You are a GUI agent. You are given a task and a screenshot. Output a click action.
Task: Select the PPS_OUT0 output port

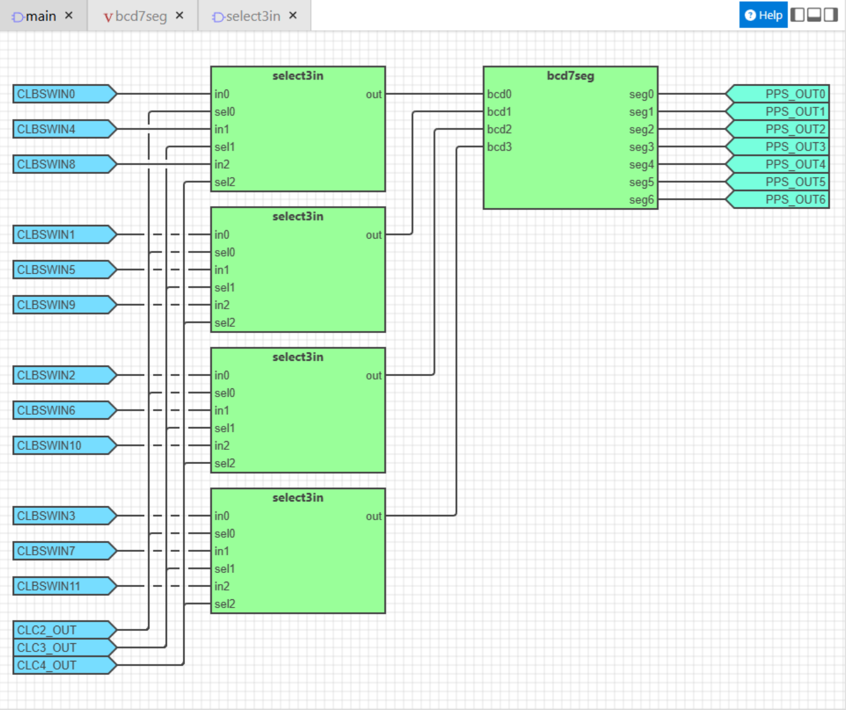[777, 94]
